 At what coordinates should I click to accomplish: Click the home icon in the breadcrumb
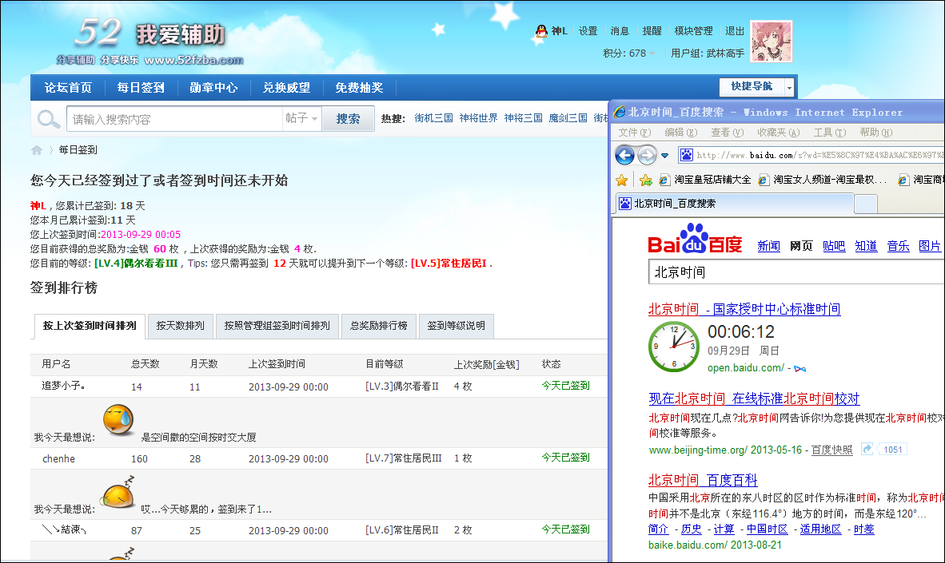point(37,150)
